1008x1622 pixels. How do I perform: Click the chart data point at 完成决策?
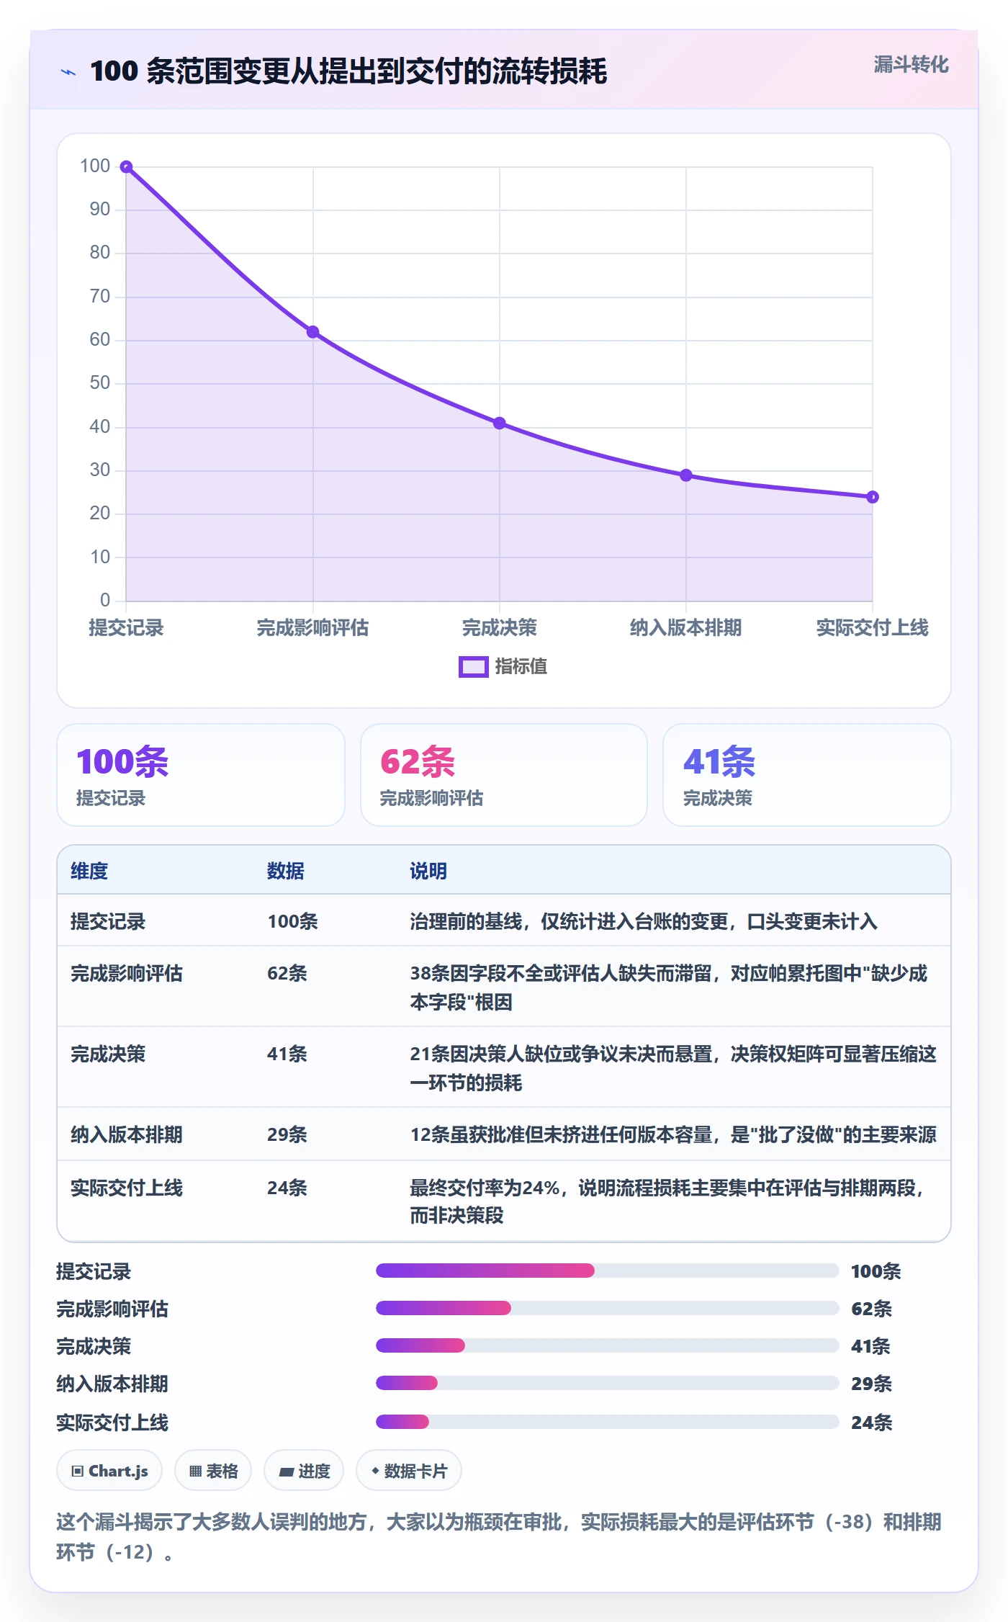click(x=499, y=424)
